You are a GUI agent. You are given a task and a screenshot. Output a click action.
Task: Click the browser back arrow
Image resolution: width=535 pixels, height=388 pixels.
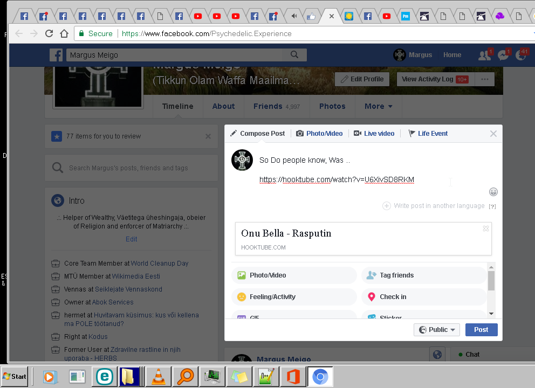coord(19,33)
